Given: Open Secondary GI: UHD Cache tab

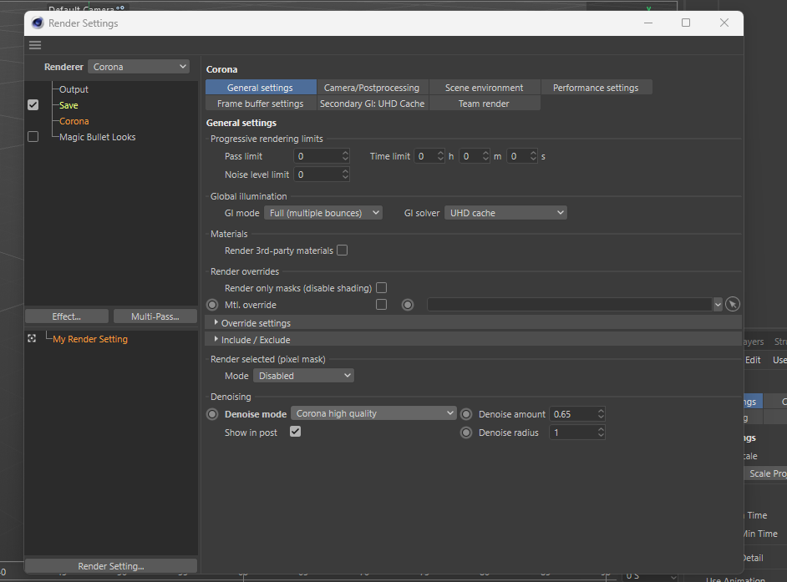Looking at the screenshot, I should 372,104.
